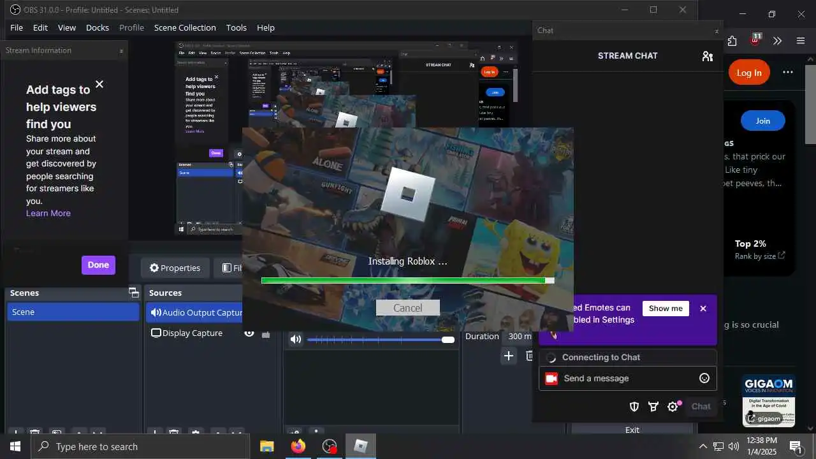Open the chat community users list icon

point(707,56)
